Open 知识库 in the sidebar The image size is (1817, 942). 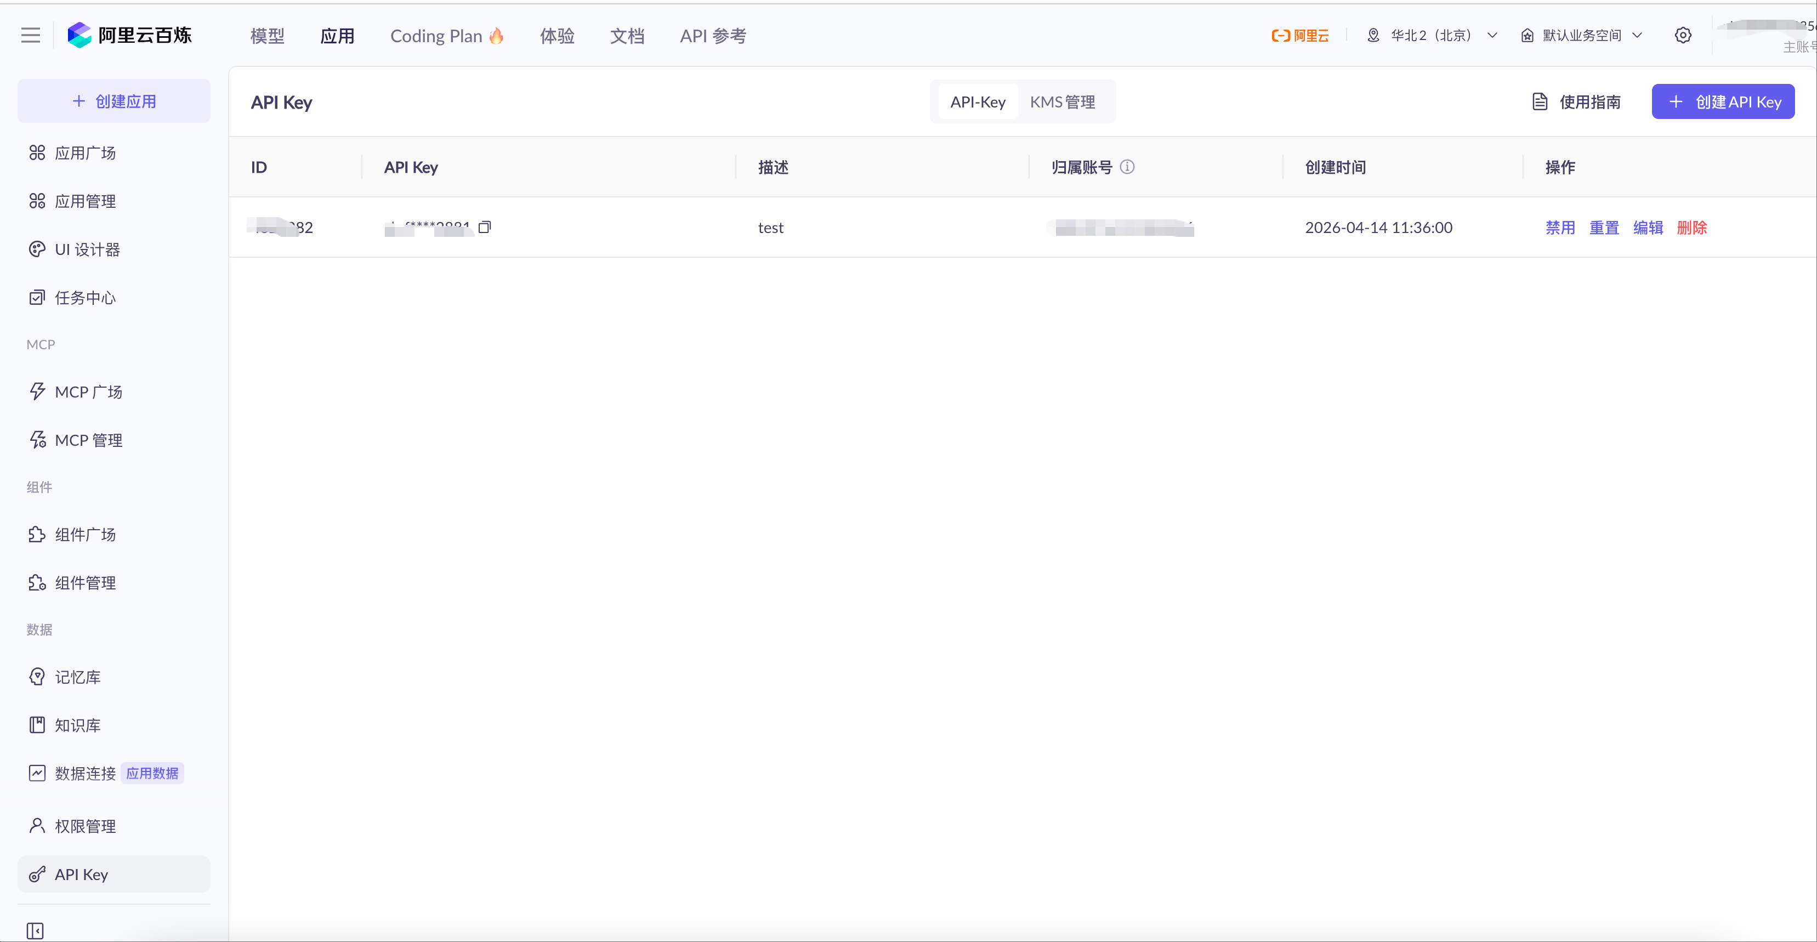coord(78,725)
